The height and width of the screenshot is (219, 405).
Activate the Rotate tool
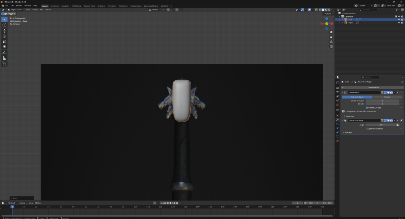coord(4,36)
